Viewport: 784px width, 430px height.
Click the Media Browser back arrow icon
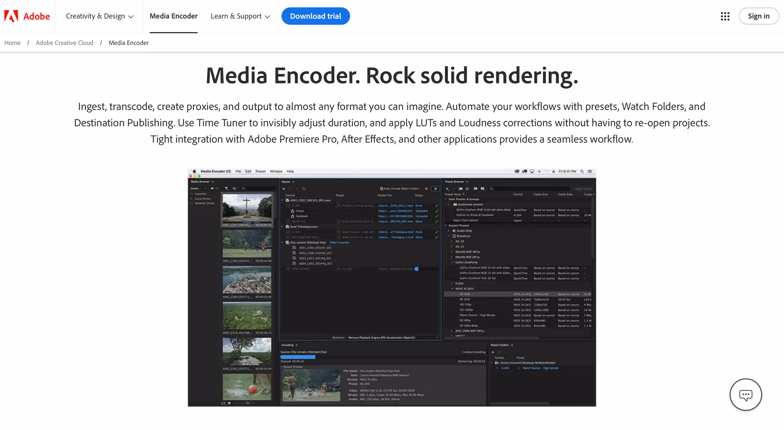(x=212, y=188)
